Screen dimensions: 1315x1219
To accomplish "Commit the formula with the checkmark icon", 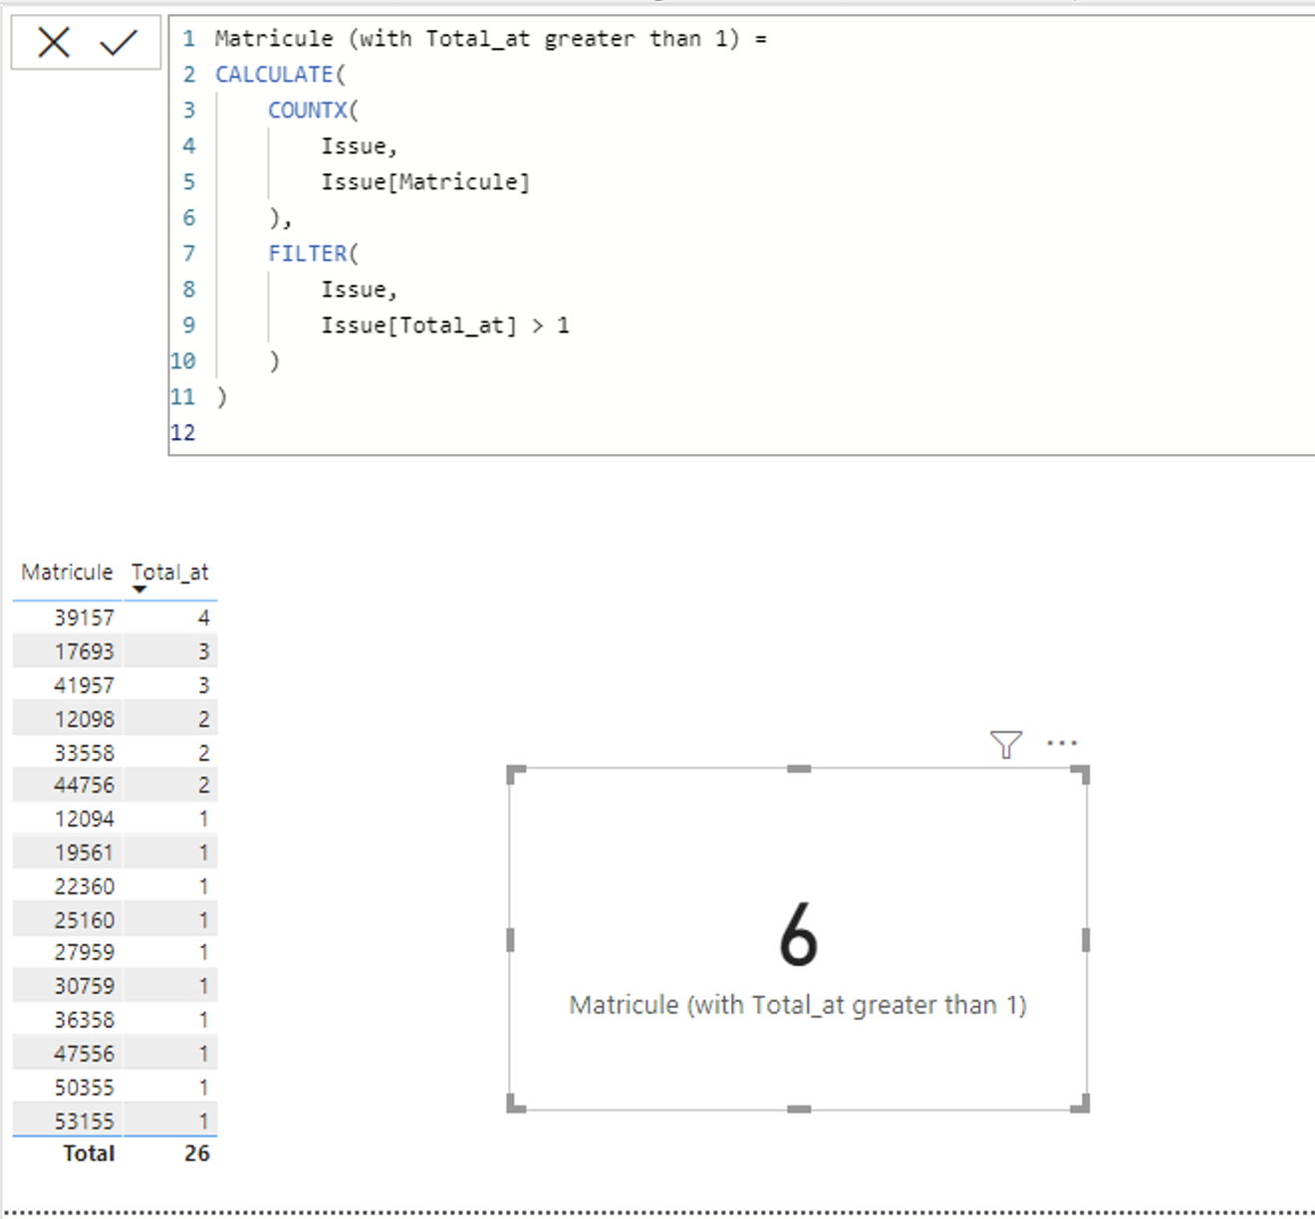I will point(119,43).
